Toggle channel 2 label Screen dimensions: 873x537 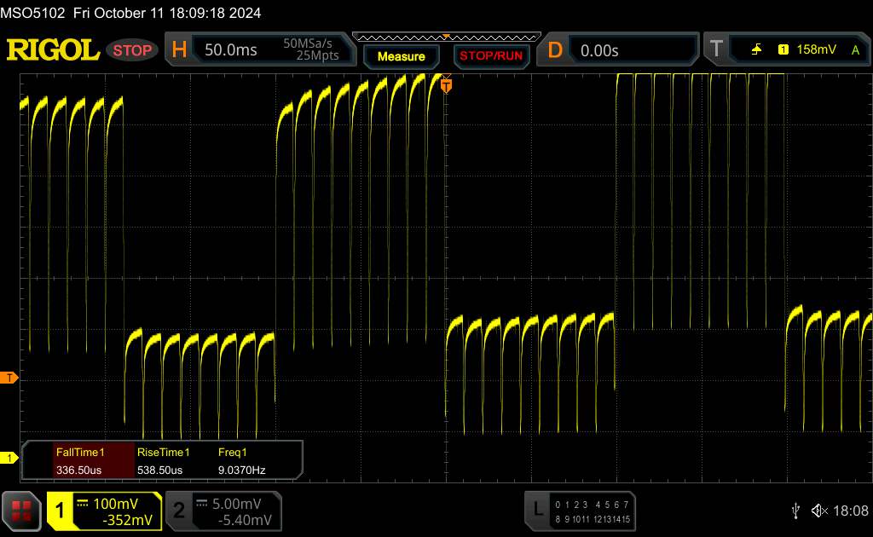coord(179,511)
